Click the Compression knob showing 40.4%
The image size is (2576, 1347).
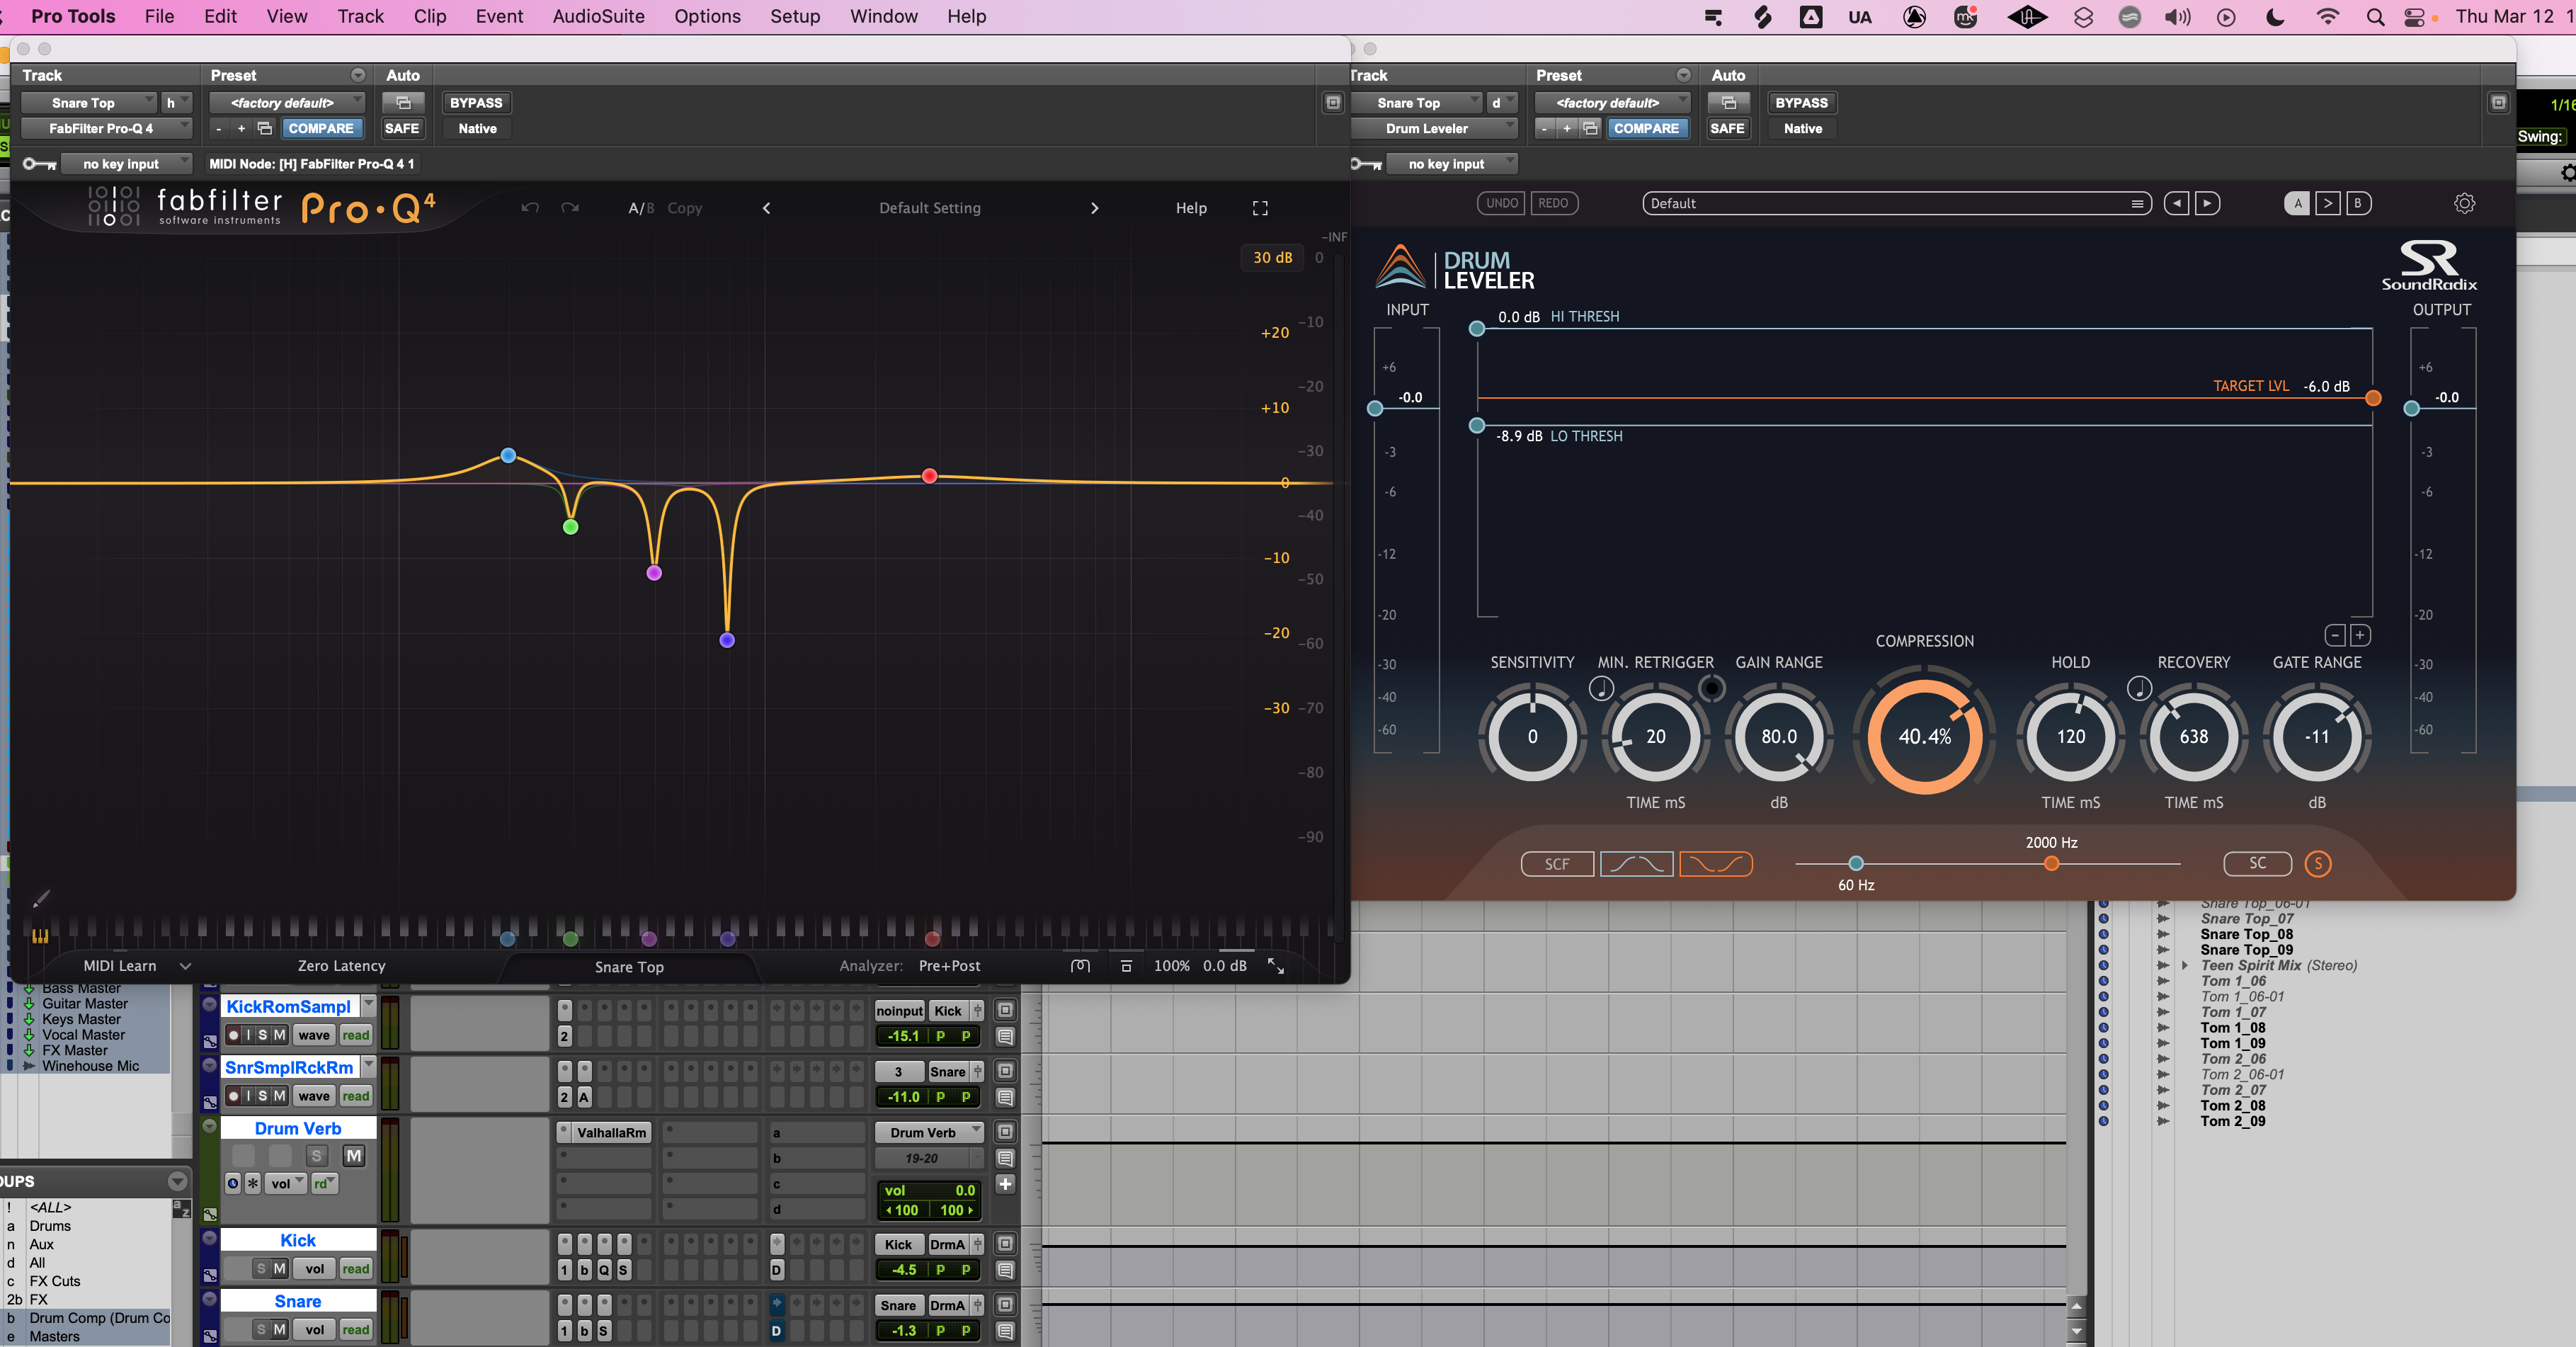pyautogui.click(x=1924, y=737)
